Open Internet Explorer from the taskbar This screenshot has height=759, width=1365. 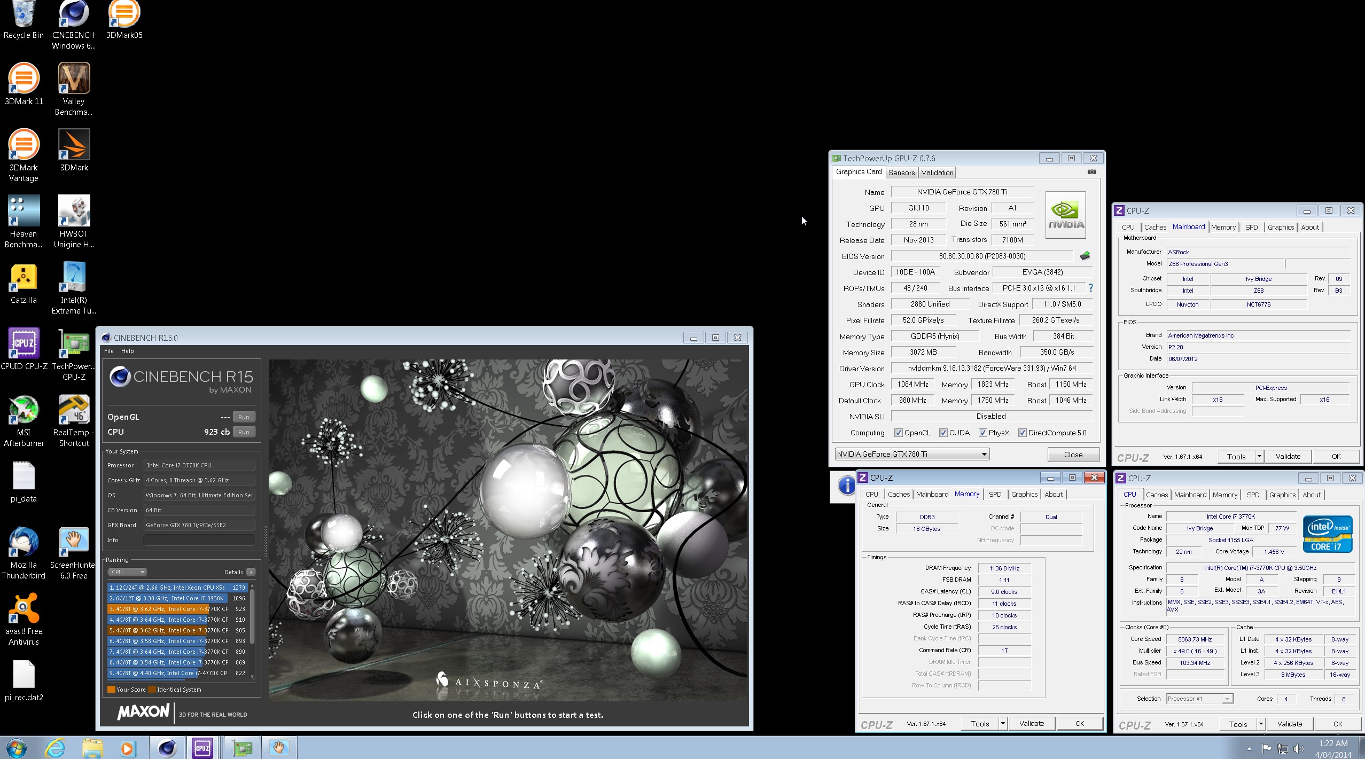(55, 748)
